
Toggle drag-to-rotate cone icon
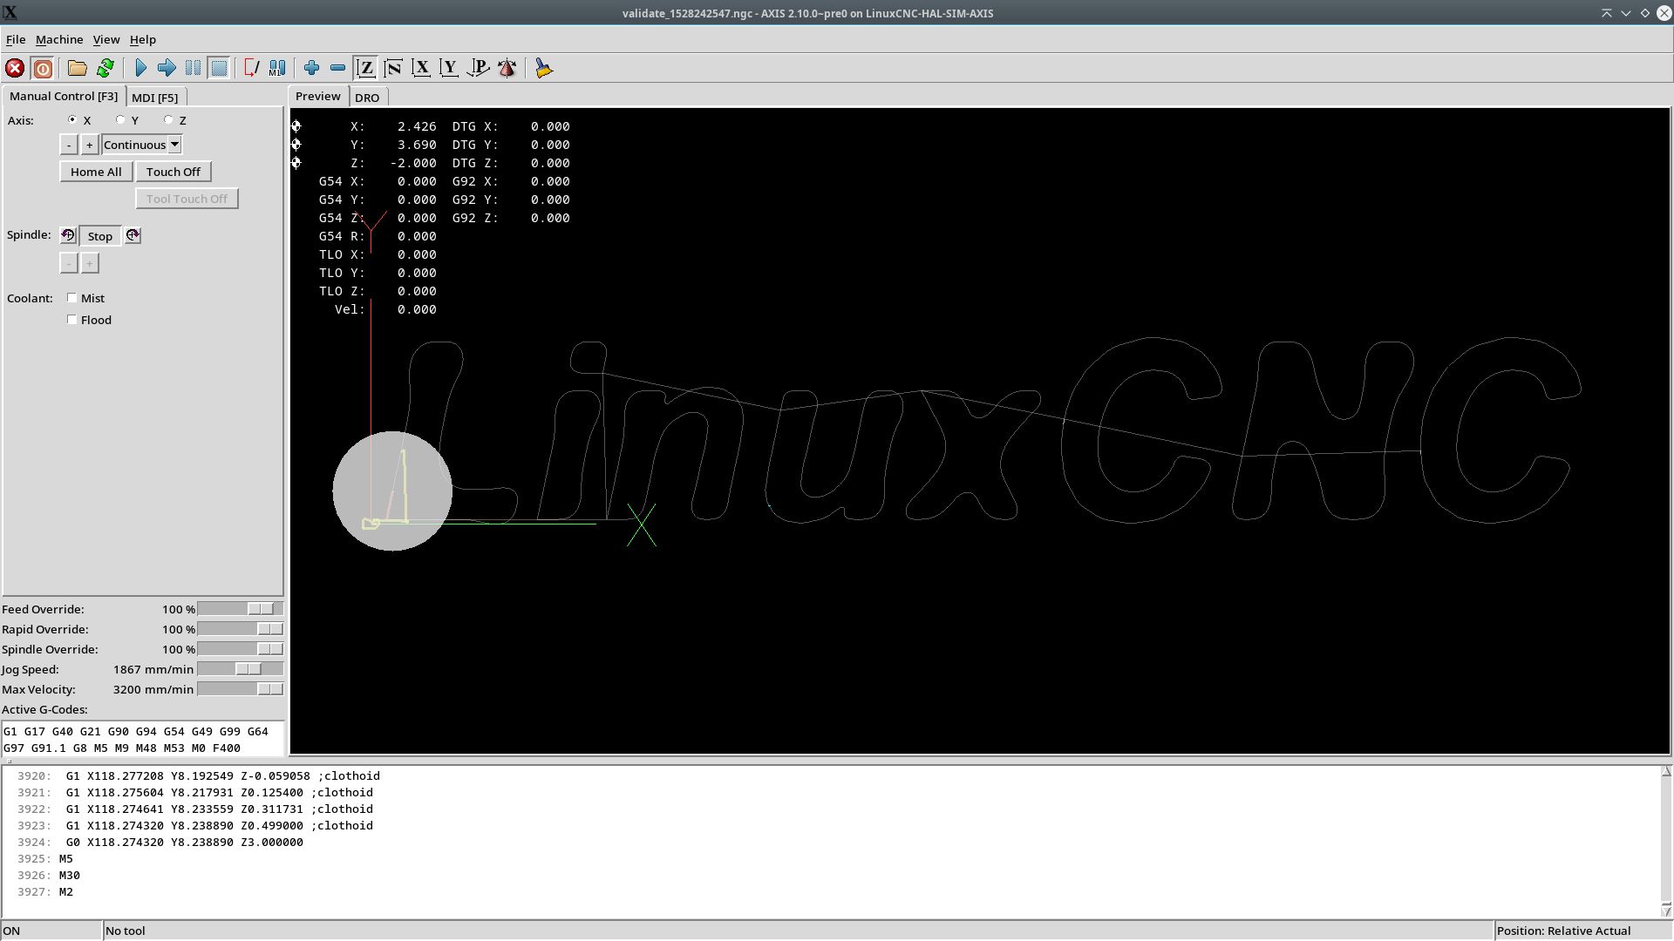pyautogui.click(x=507, y=68)
